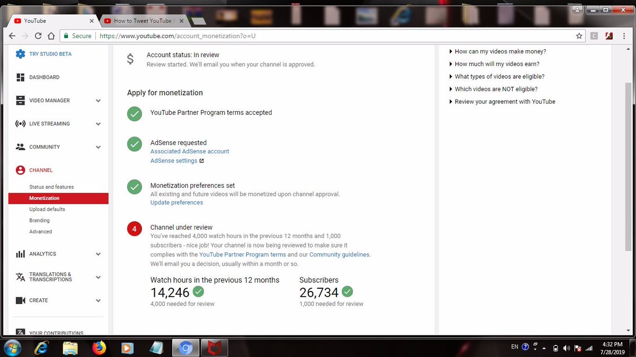The image size is (636, 357).
Task: Switch to the YouTube browser tab
Action: pyautogui.click(x=52, y=21)
